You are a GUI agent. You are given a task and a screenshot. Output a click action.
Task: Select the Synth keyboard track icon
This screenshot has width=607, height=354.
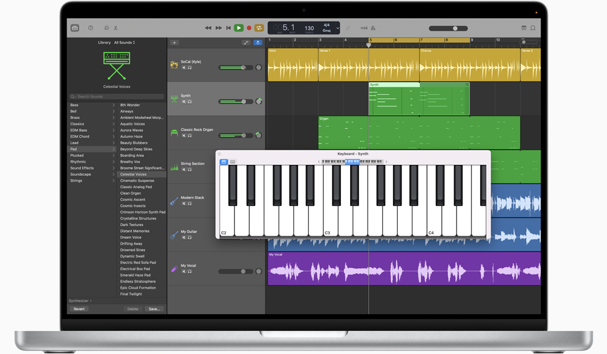(174, 99)
